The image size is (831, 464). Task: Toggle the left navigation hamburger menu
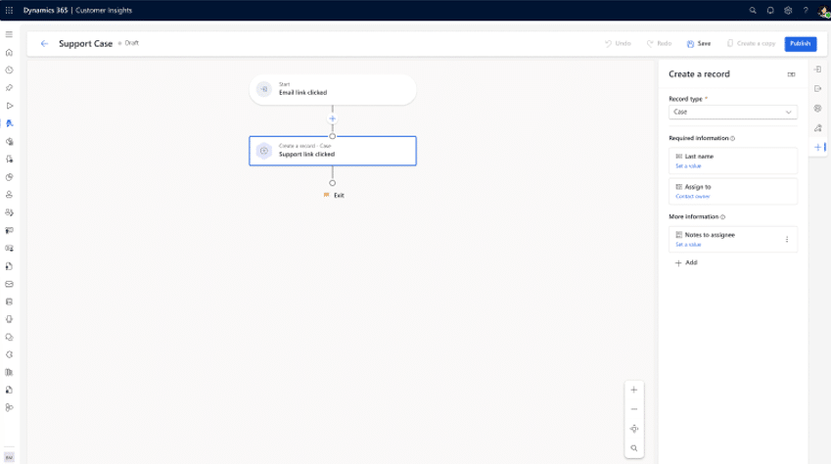point(10,34)
